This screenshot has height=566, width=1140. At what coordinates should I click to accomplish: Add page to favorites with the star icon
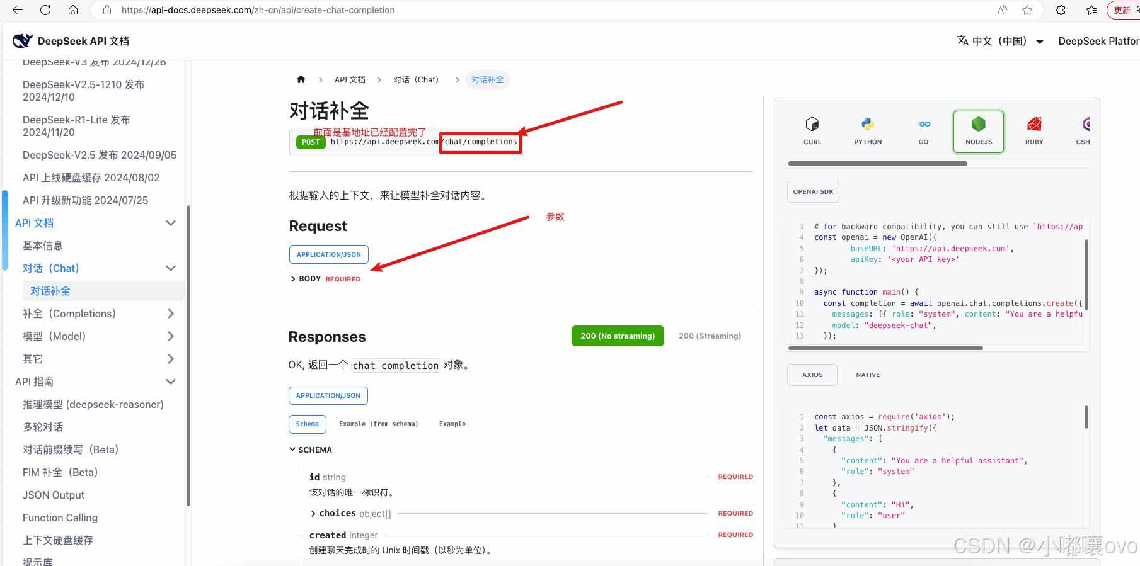tap(1027, 10)
